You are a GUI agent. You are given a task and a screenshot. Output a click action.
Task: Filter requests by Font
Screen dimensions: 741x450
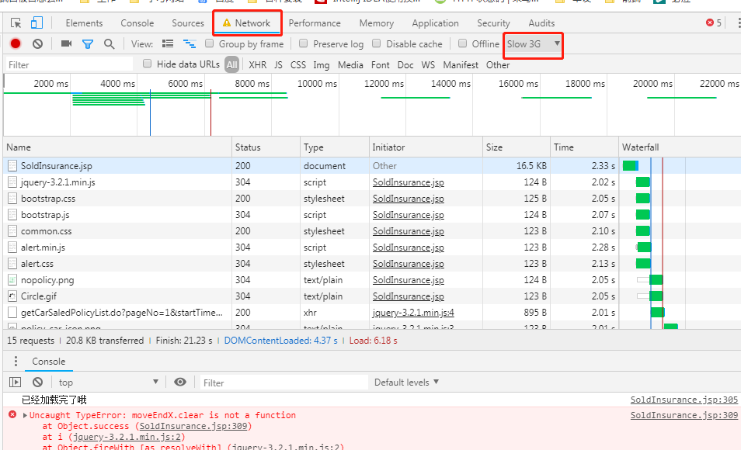click(x=381, y=64)
